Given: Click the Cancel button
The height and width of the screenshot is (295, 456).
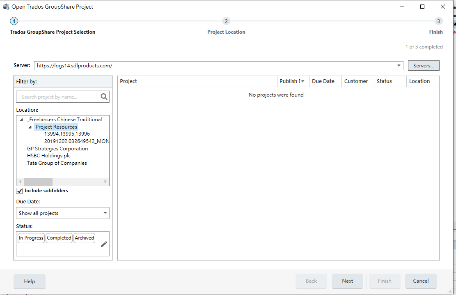Looking at the screenshot, I should (x=421, y=281).
